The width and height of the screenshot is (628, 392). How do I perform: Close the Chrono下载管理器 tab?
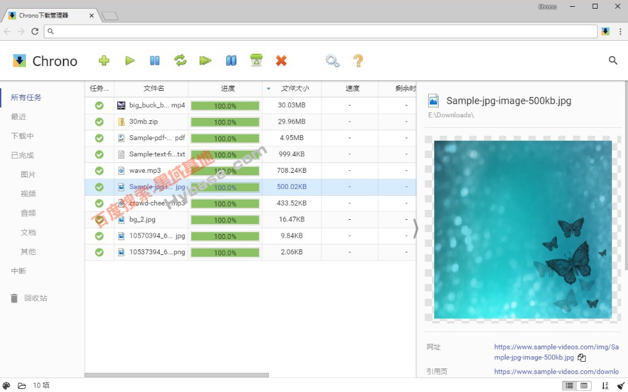point(92,15)
